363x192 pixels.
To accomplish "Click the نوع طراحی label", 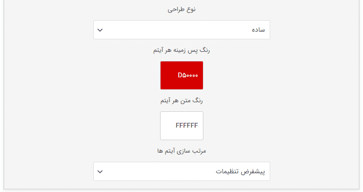I will 182,10.
